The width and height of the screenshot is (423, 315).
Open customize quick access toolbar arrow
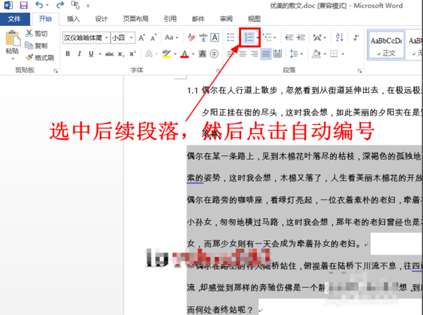[87, 5]
